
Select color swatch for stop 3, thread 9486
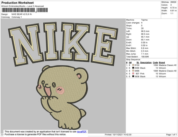(133, 71)
